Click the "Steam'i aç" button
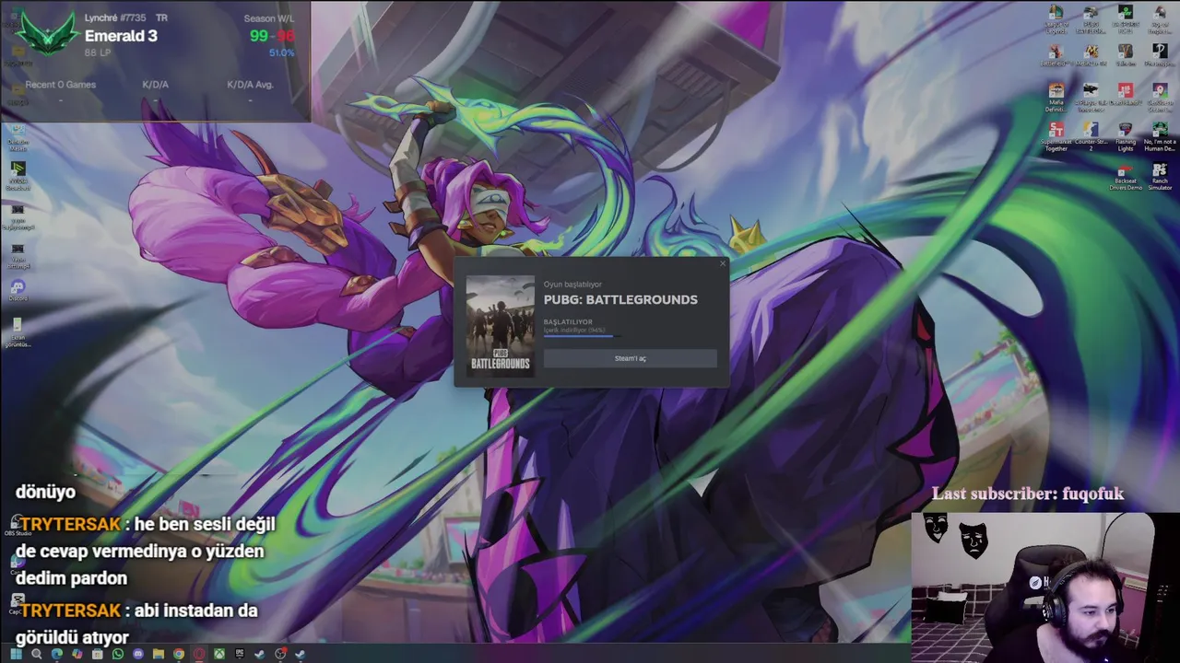Viewport: 1180px width, 663px height. [x=630, y=358]
